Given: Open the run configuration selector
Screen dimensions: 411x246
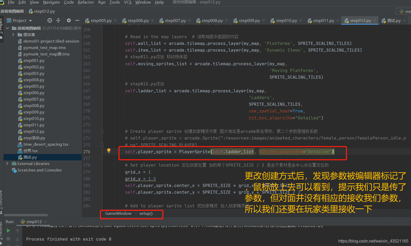Looking at the screenshot, I should point(404,11).
